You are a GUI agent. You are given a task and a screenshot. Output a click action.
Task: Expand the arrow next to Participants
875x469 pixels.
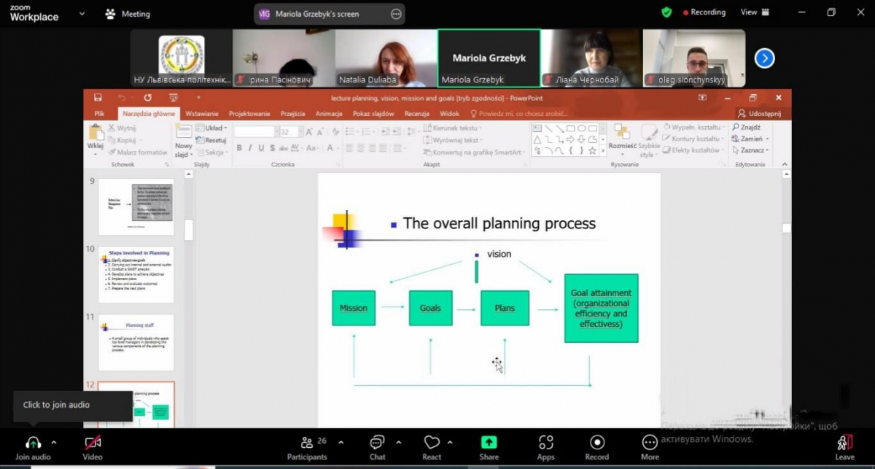(341, 442)
